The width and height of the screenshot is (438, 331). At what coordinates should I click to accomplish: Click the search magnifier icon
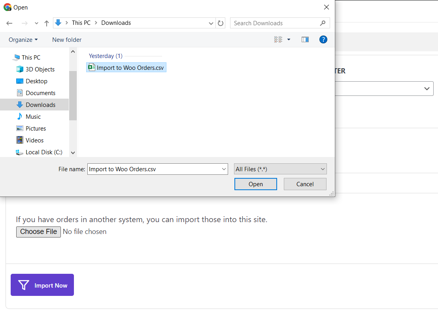[x=323, y=23]
